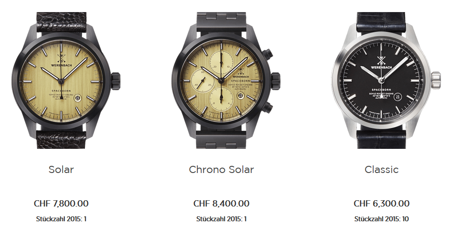453x232 pixels.
Task: Click the crown of the Solar watch
Action: (116, 81)
